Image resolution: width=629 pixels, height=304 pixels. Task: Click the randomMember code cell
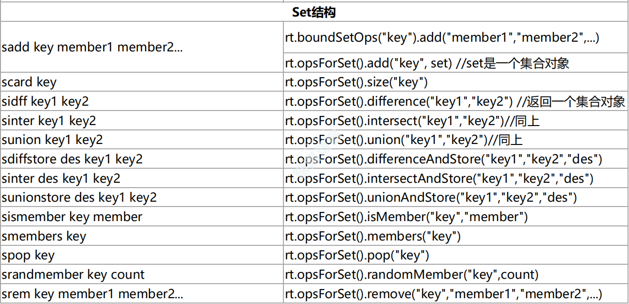[412, 274]
